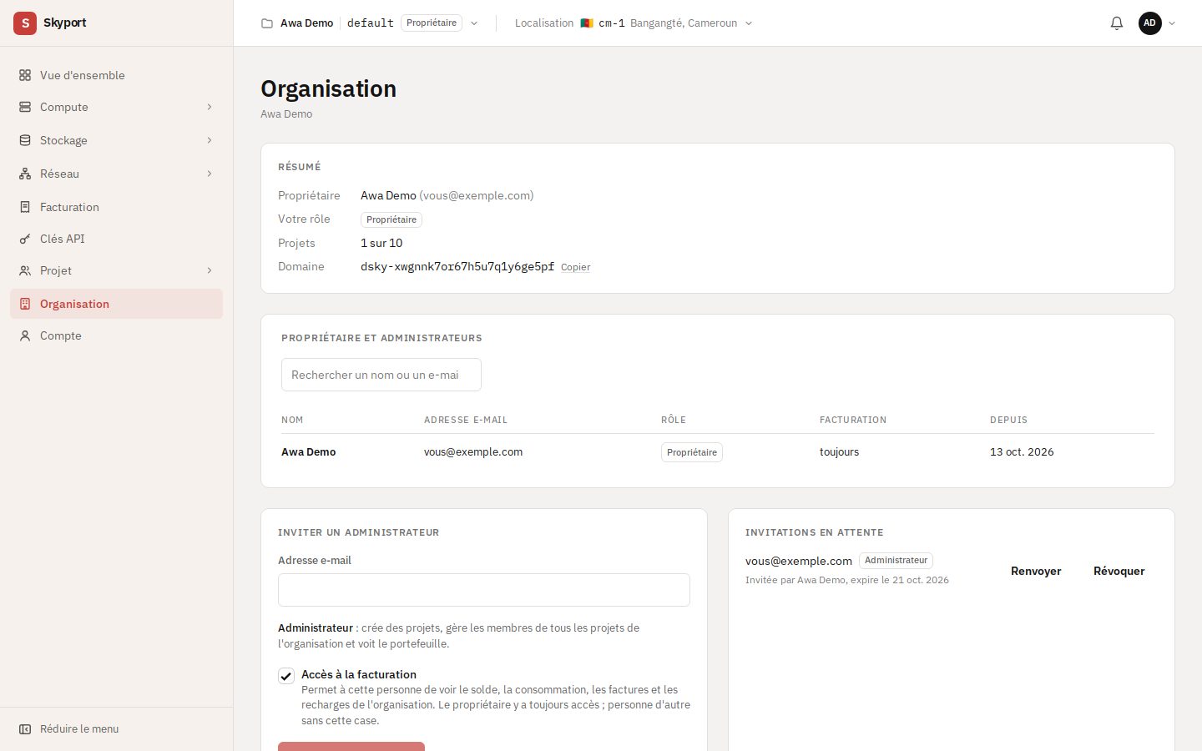This screenshot has height=751, width=1202.
Task: Click the DEPUIS column header
Action: coord(1008,420)
